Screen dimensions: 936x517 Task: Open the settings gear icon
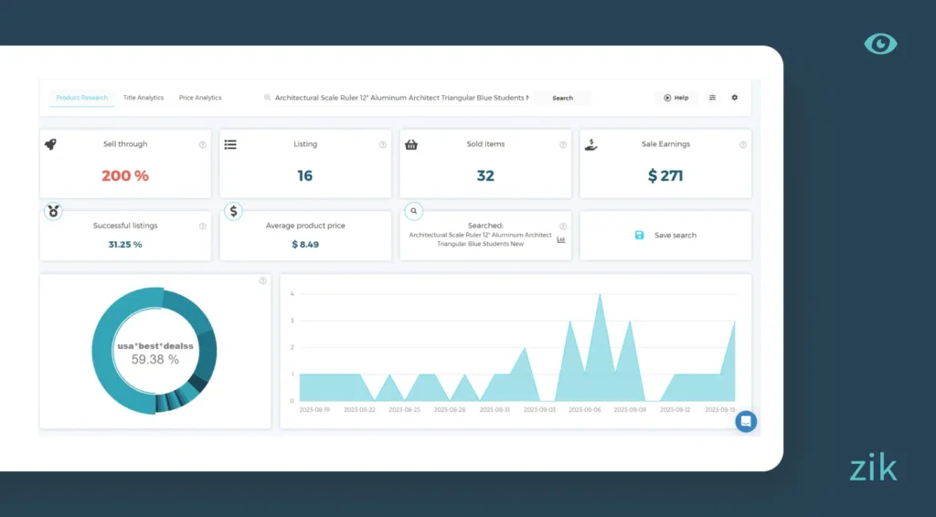pyautogui.click(x=734, y=98)
